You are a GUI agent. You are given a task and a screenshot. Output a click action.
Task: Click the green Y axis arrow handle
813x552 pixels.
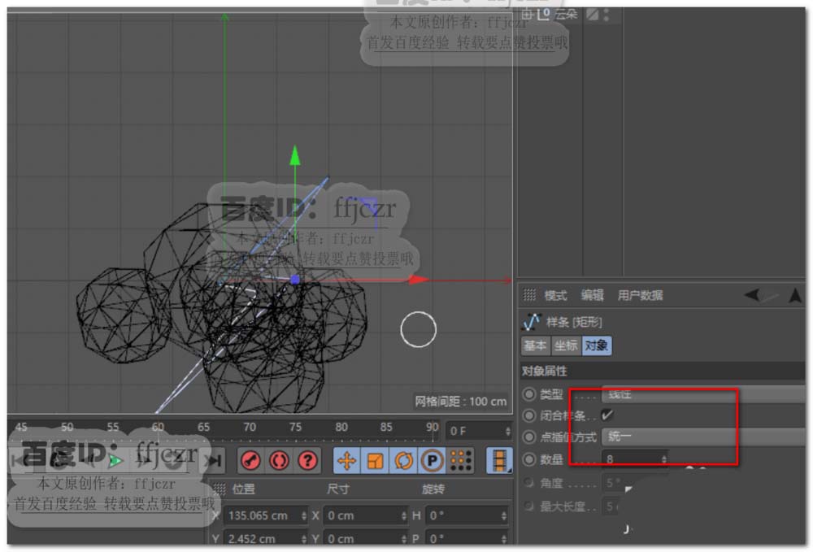[295, 155]
